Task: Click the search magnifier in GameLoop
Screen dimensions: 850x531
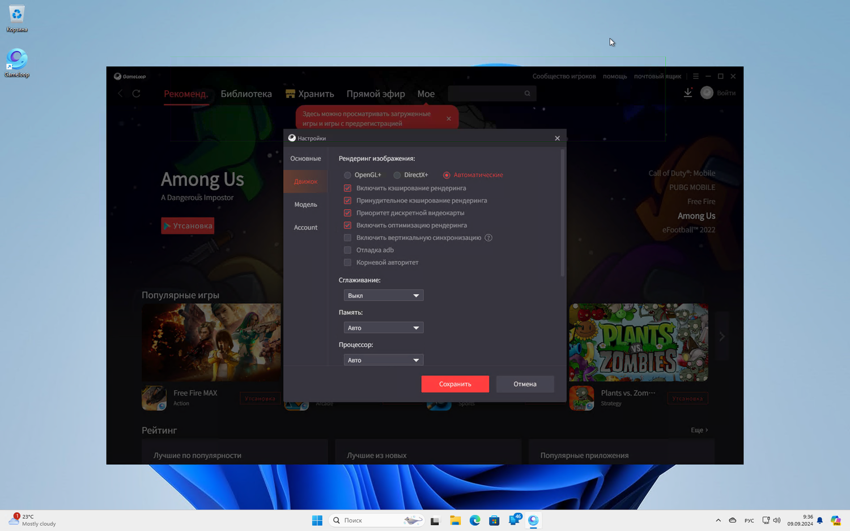Action: 527,94
